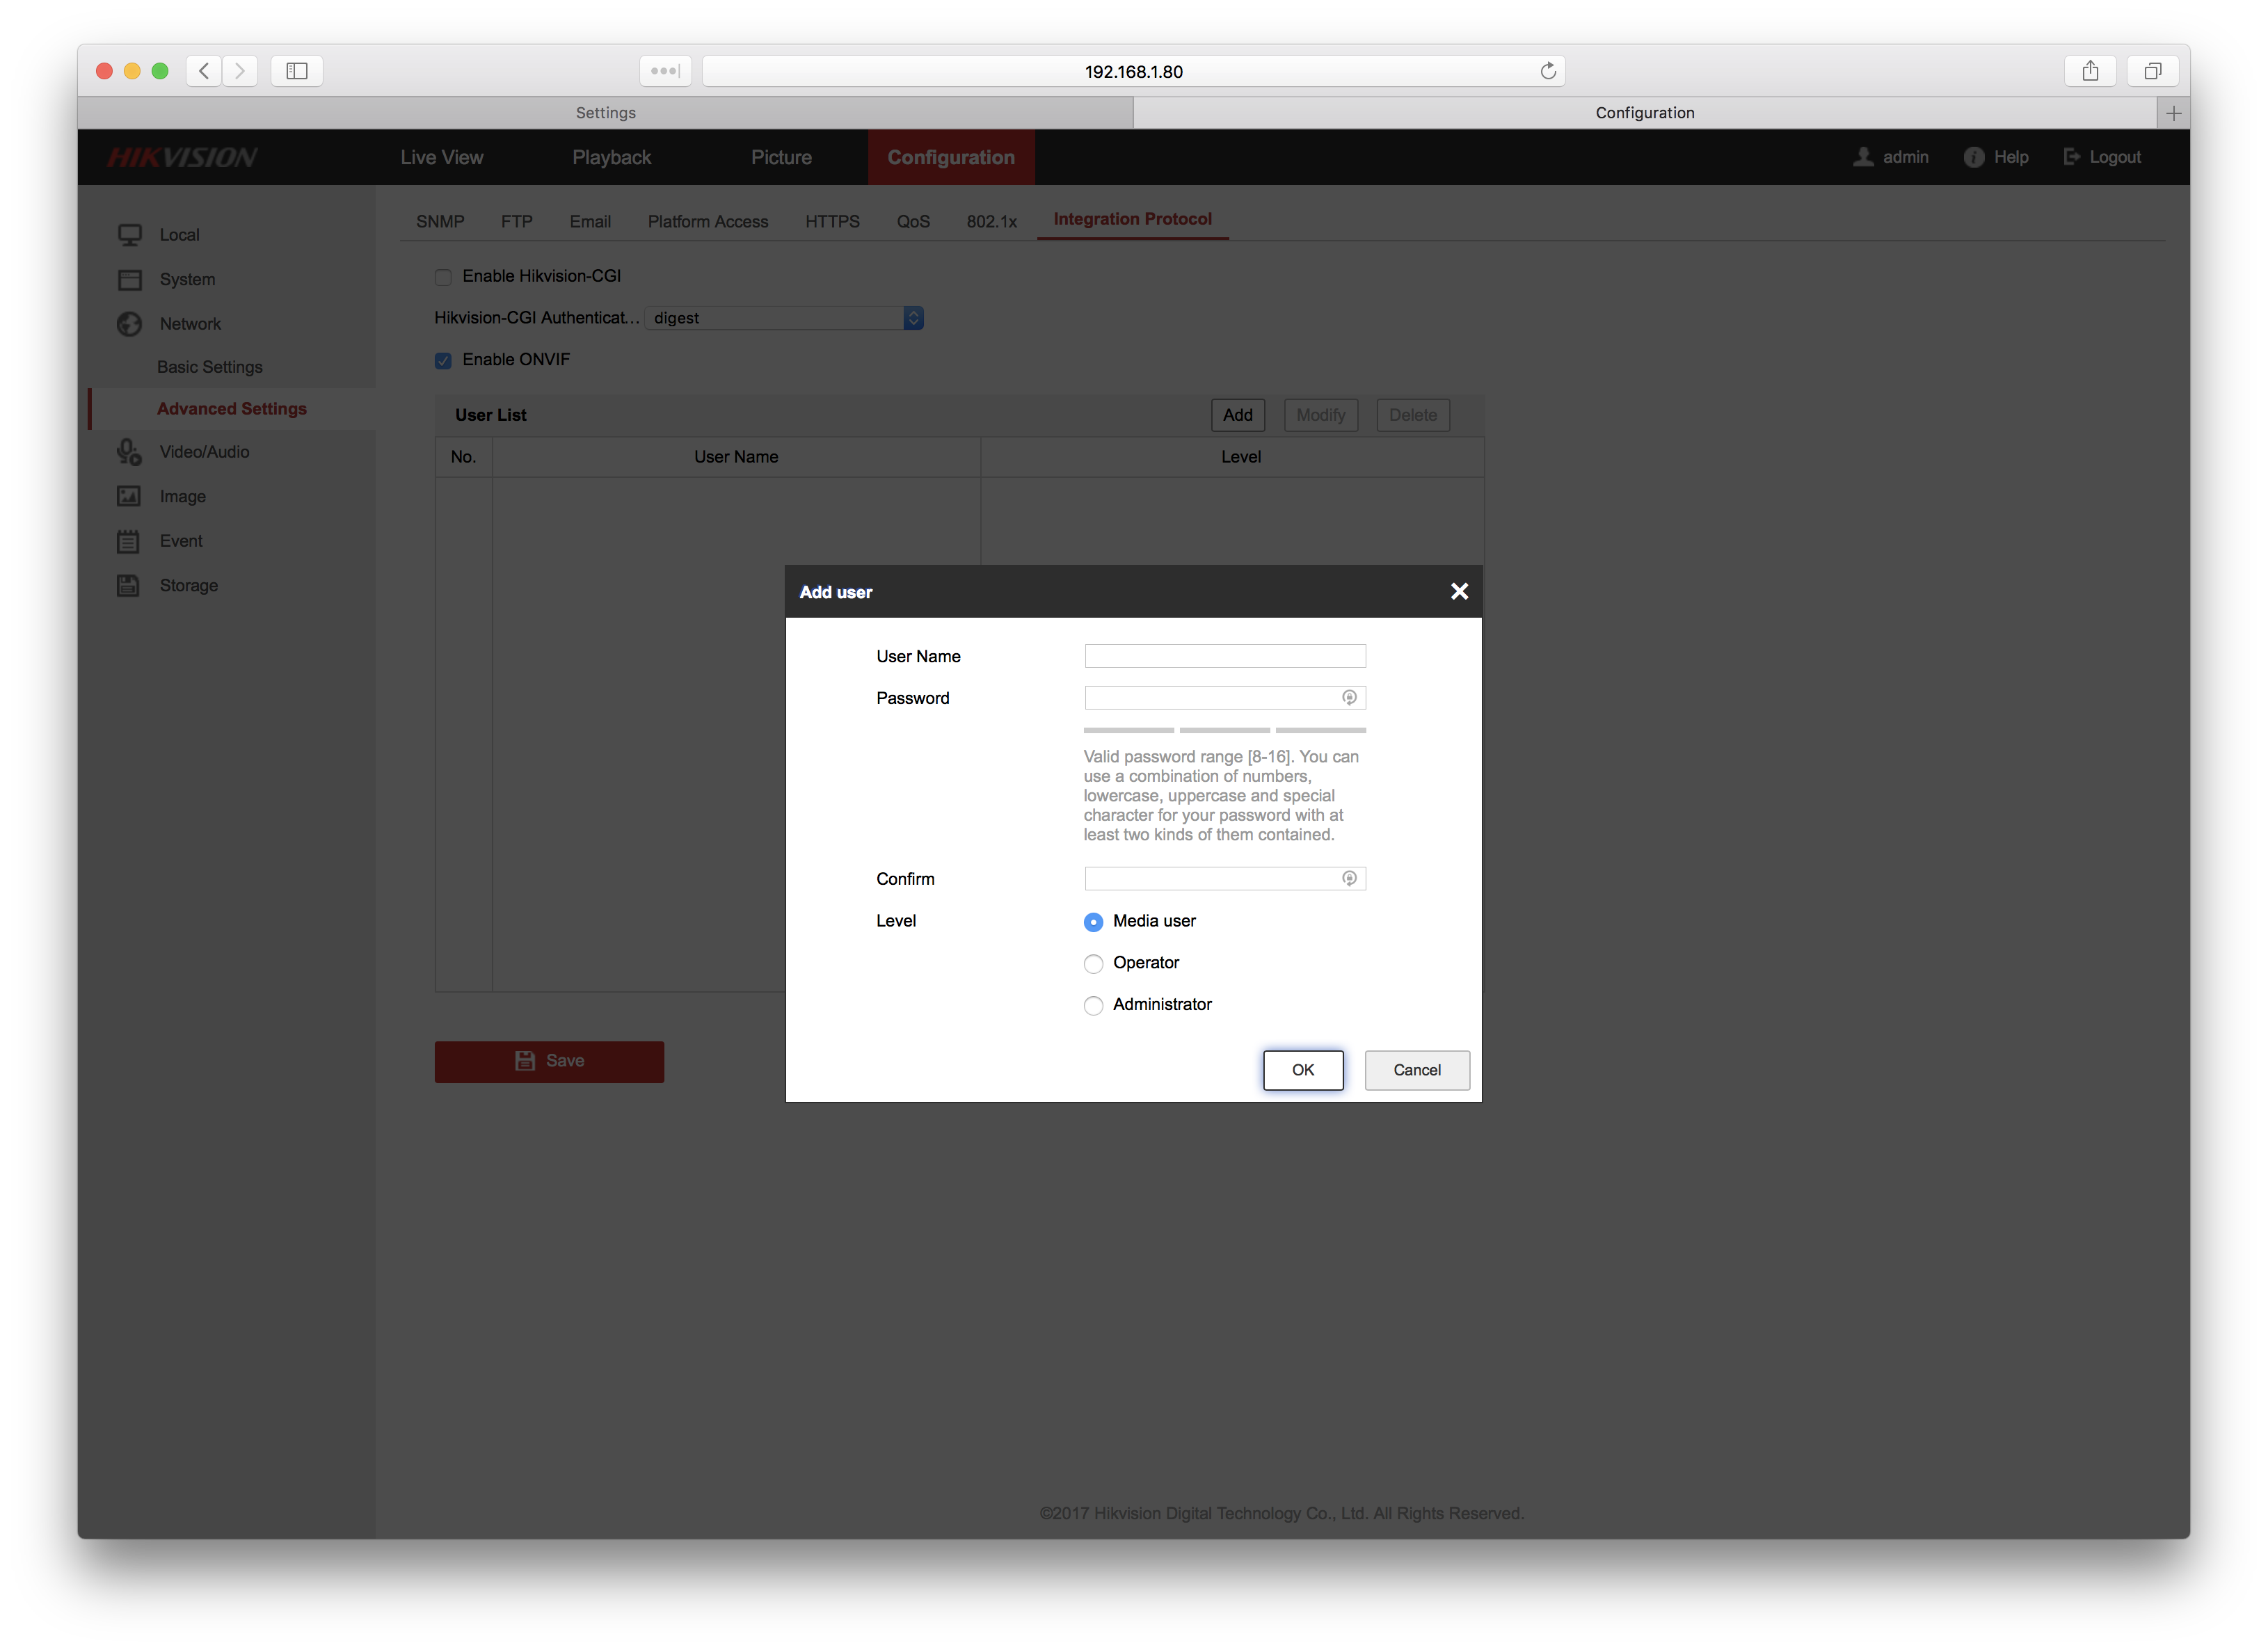Click the Help icon
Image resolution: width=2268 pixels, height=1650 pixels.
1974,157
